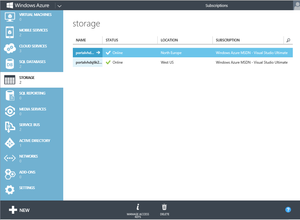Open the SQL Reporting icon
This screenshot has width=300, height=220.
click(10, 95)
